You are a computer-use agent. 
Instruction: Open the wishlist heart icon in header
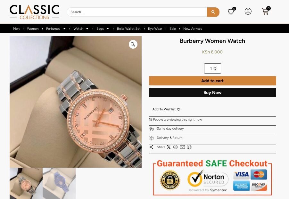231,12
